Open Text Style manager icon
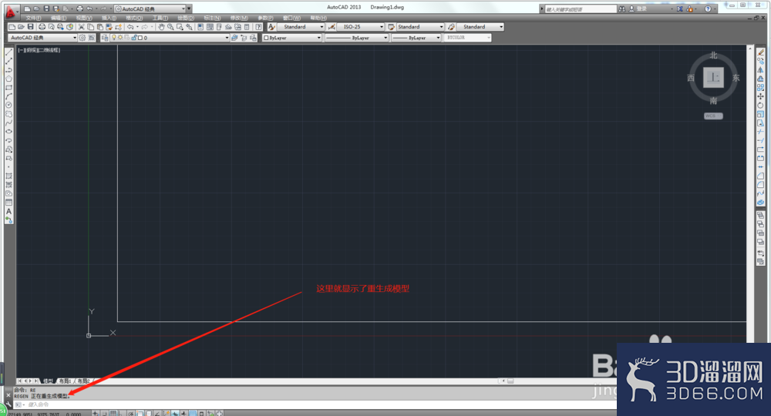 (272, 27)
